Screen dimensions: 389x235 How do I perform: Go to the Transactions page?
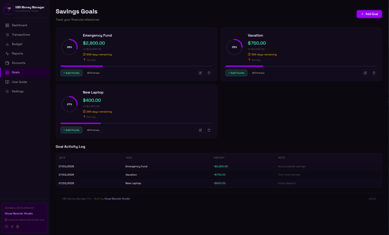click(x=24, y=35)
